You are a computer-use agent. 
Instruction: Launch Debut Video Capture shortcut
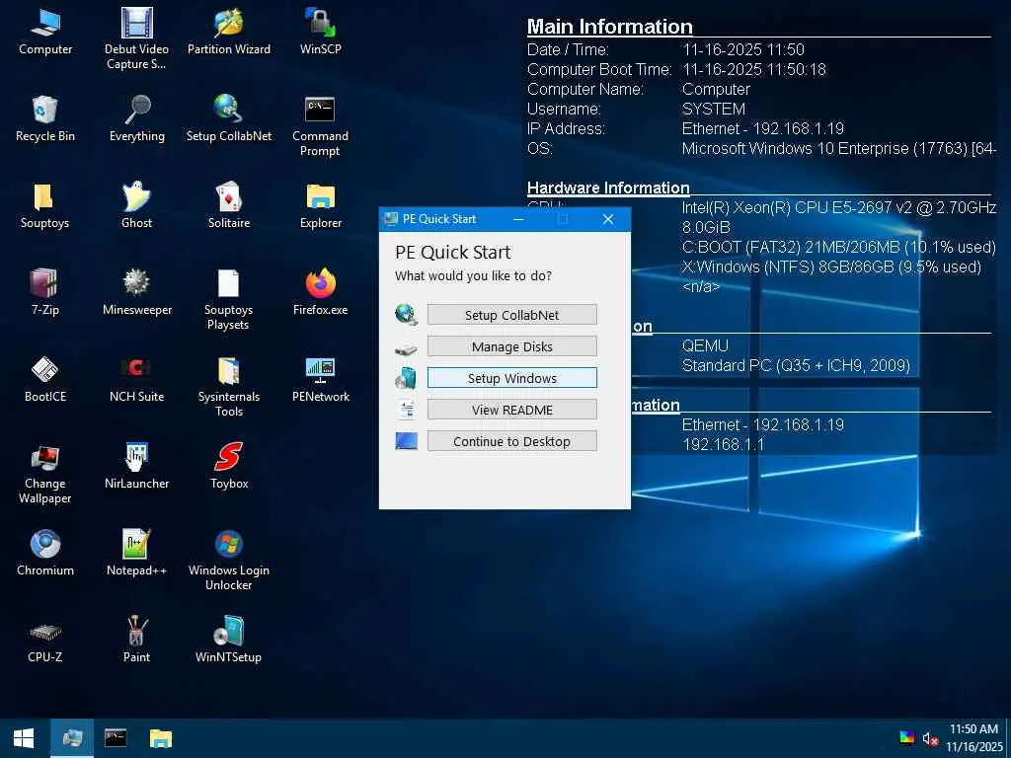(x=136, y=38)
